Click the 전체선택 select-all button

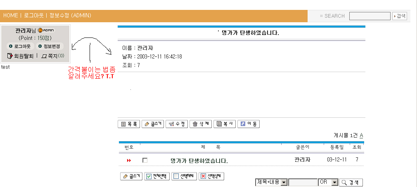click(156, 176)
